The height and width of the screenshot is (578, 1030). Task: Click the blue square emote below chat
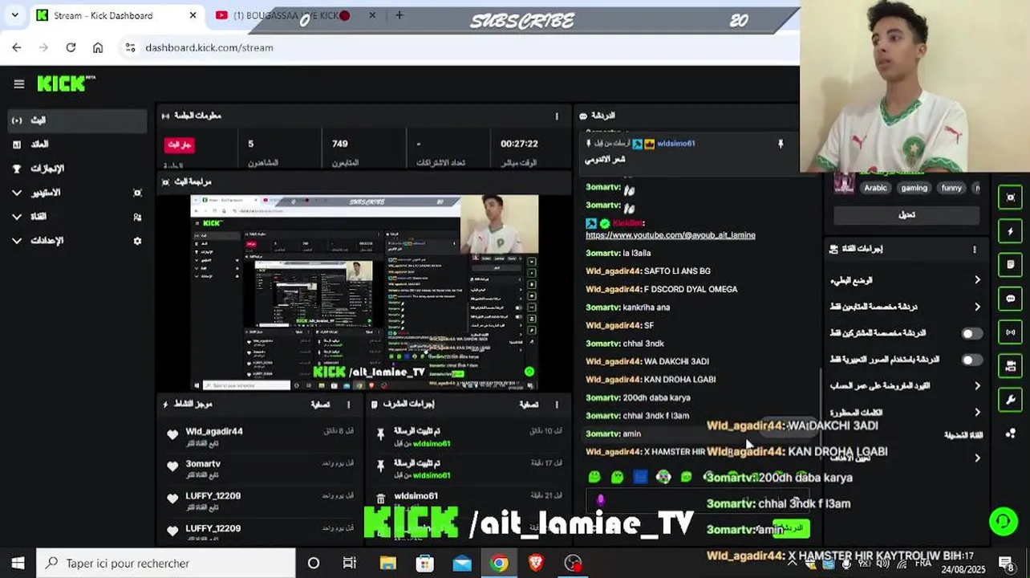pyautogui.click(x=640, y=477)
